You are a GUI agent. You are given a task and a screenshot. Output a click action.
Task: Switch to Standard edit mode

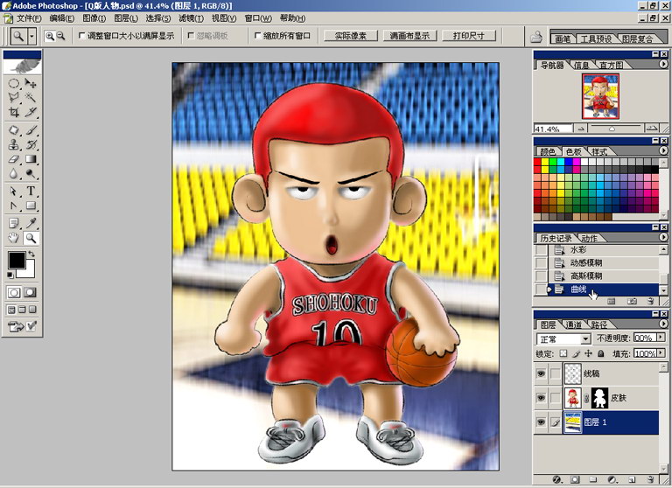pos(14,292)
